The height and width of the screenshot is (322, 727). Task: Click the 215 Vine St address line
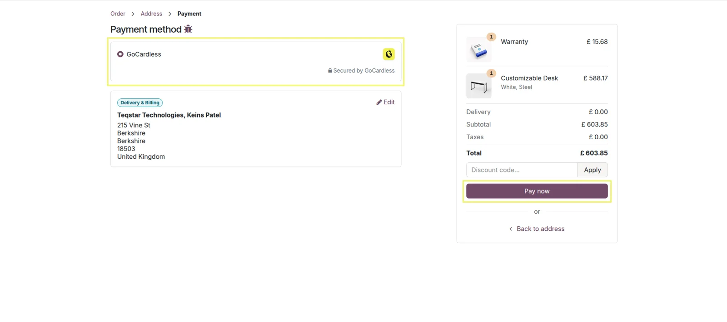(x=134, y=125)
